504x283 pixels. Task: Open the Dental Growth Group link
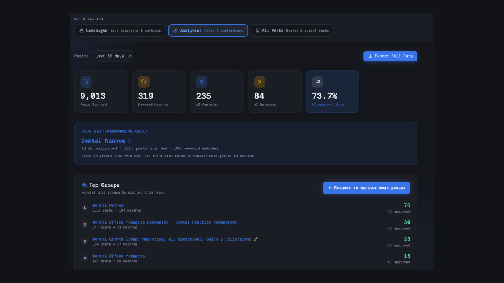[x=175, y=239]
